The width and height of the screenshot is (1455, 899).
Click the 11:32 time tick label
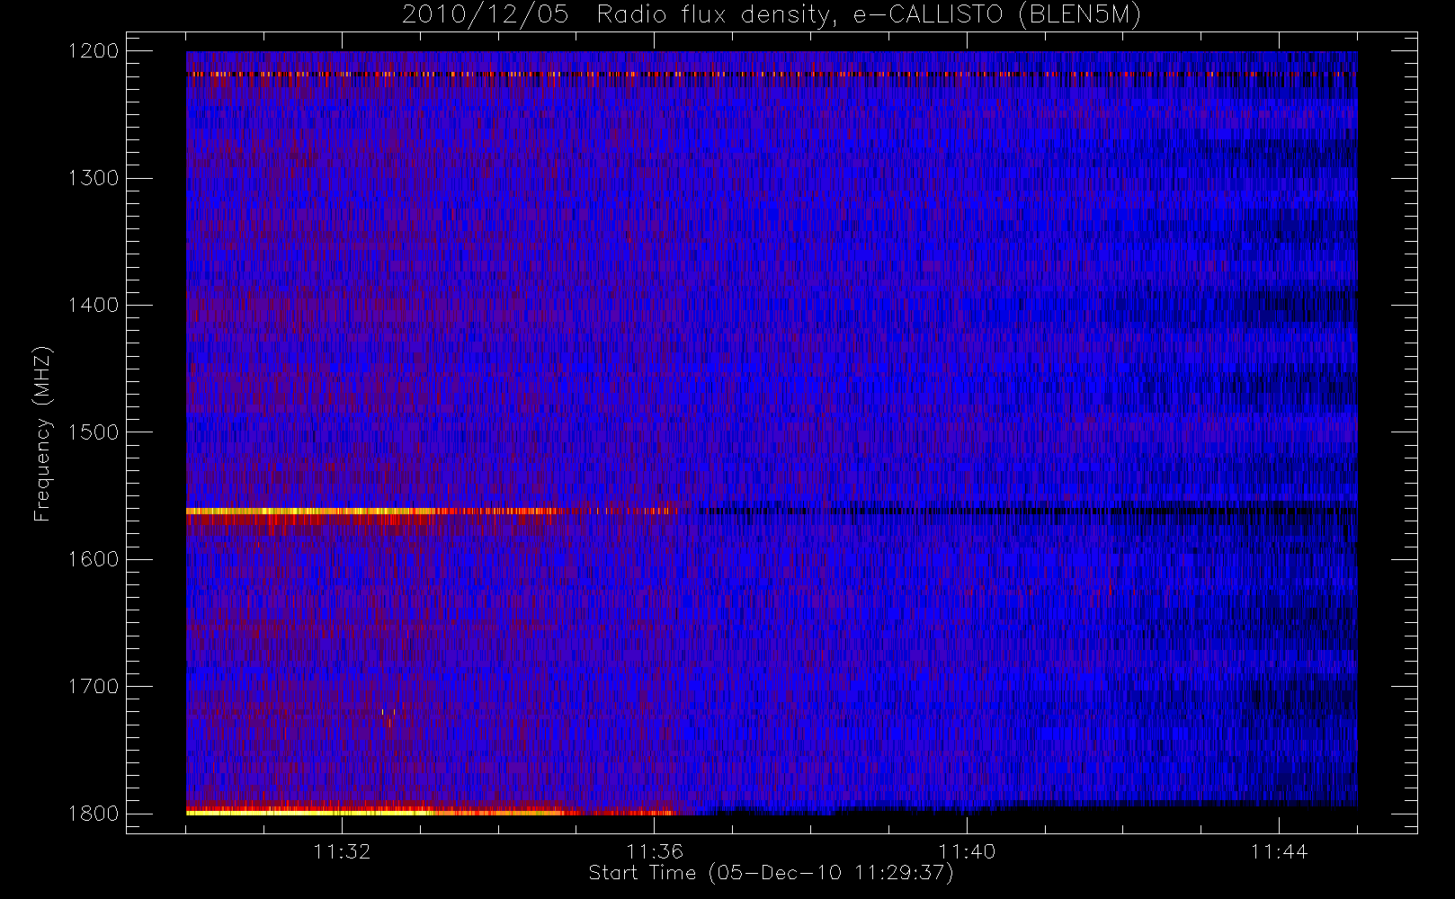pos(342,851)
